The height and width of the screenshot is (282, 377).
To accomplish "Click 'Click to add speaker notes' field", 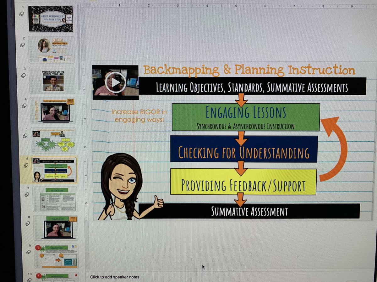I will coord(115,277).
